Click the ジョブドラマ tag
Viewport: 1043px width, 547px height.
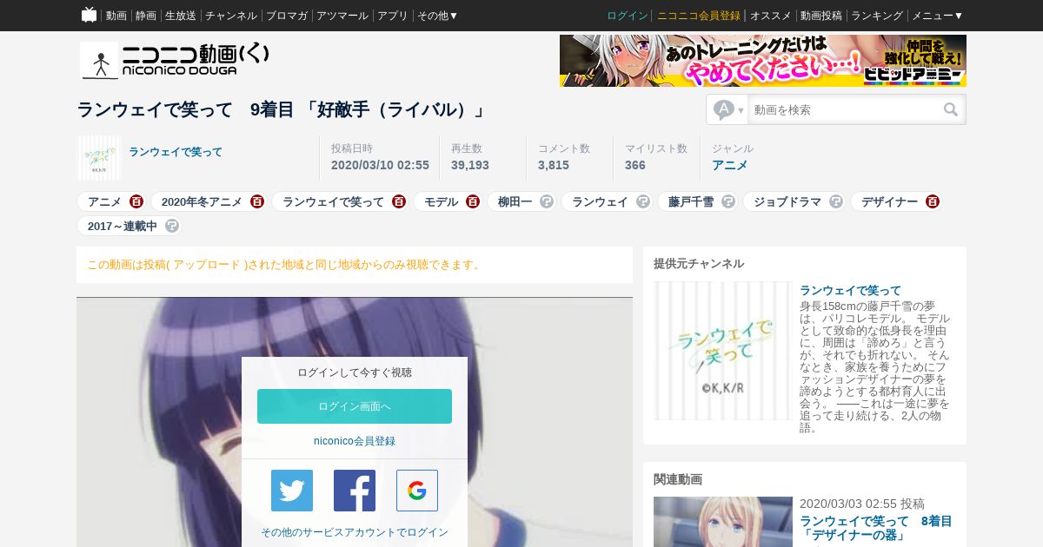787,201
